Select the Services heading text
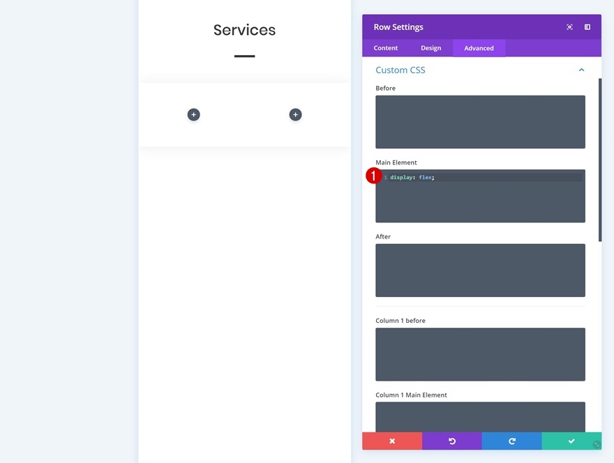The height and width of the screenshot is (463, 614). [x=244, y=30]
